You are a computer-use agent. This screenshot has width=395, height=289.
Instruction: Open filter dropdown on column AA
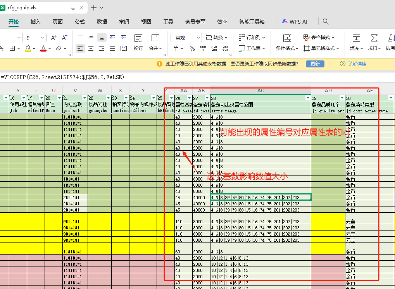[x=189, y=98]
